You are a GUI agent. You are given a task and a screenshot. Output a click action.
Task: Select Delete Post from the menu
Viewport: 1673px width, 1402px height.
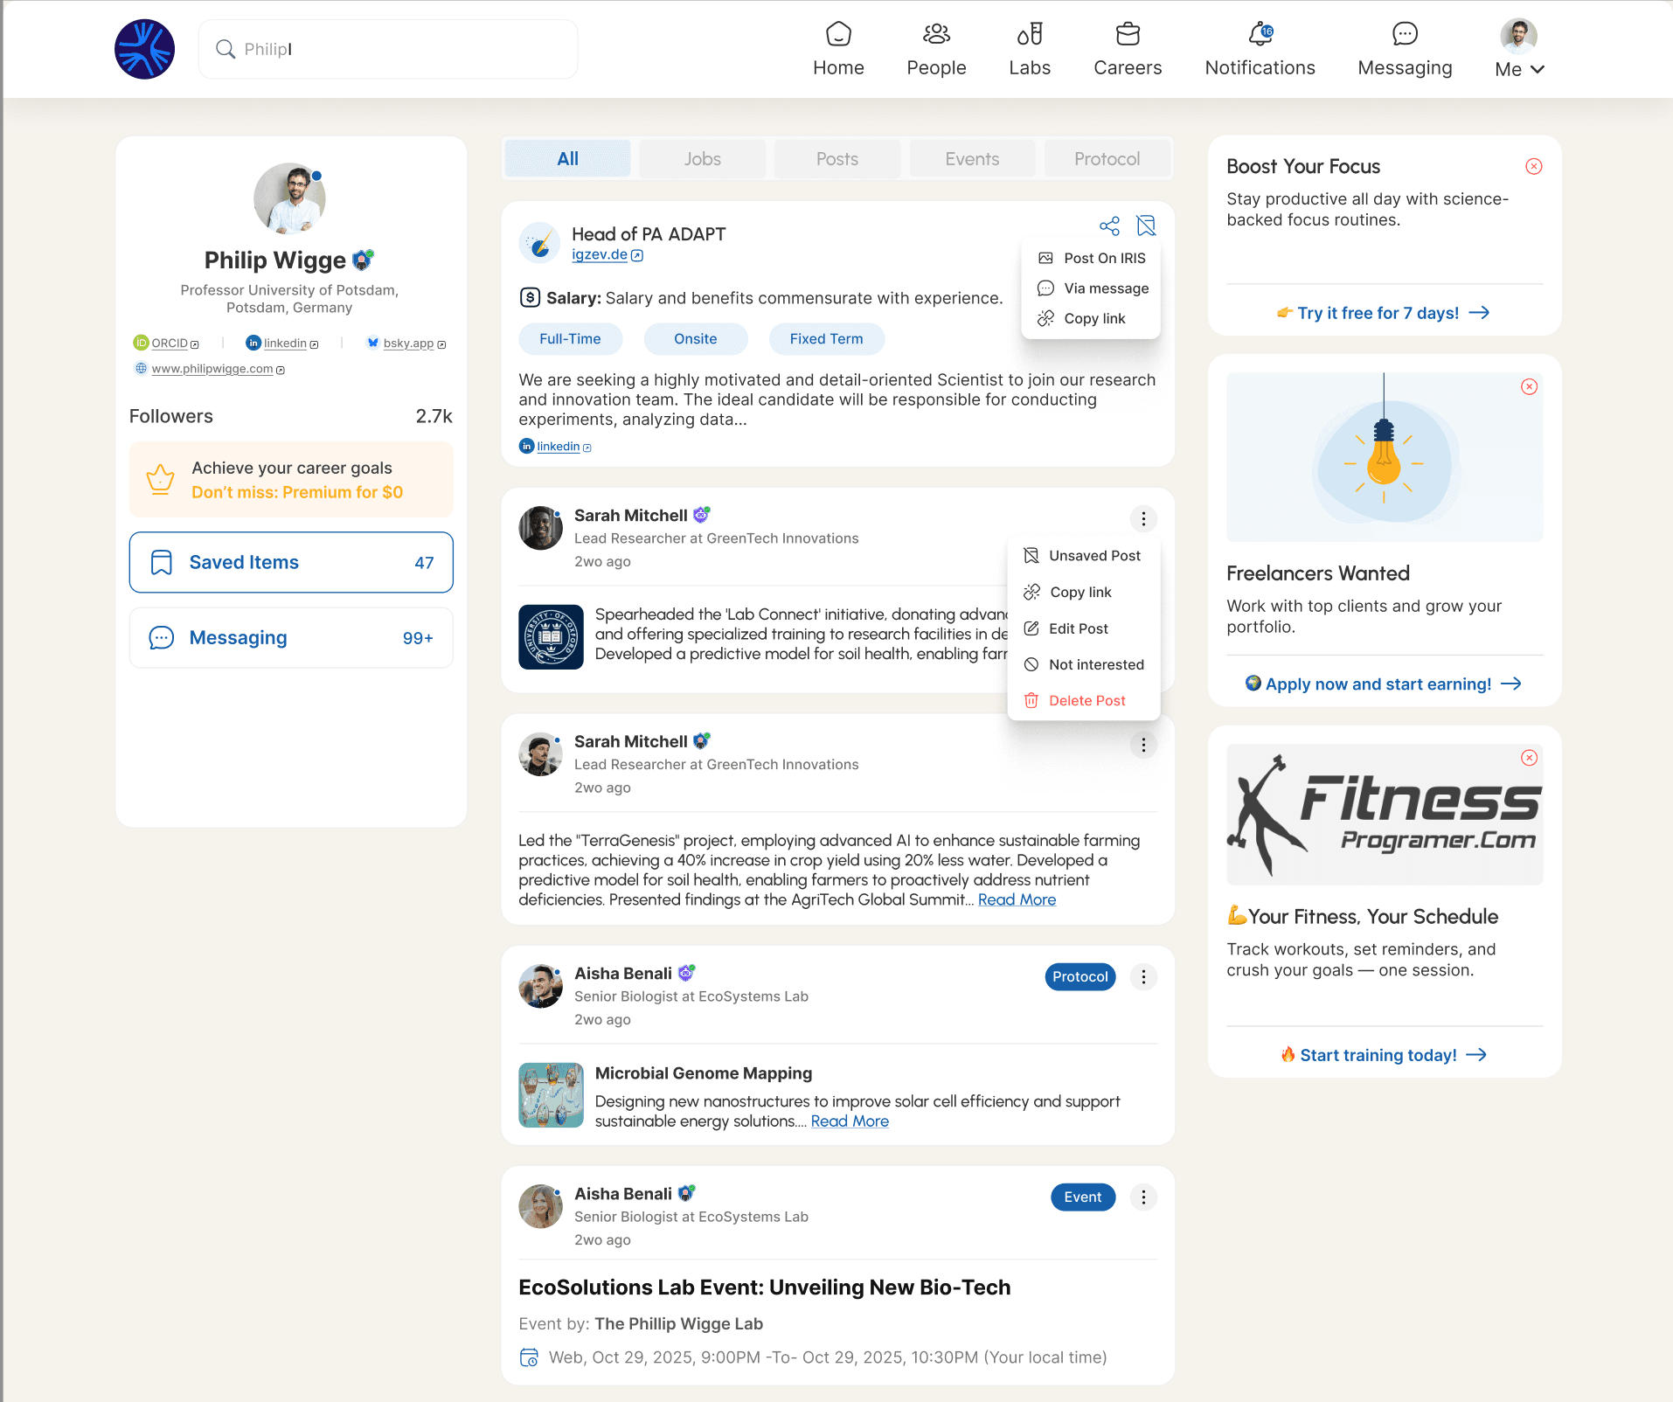(x=1084, y=701)
